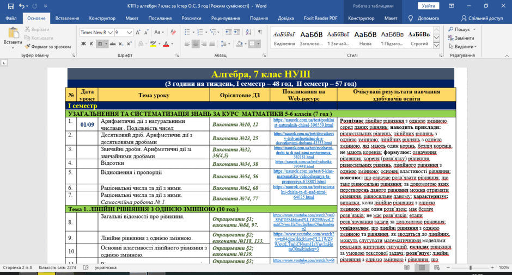Decrease font size with the smaller A icon
Viewport: 512px width, 275px height.
tap(147, 32)
